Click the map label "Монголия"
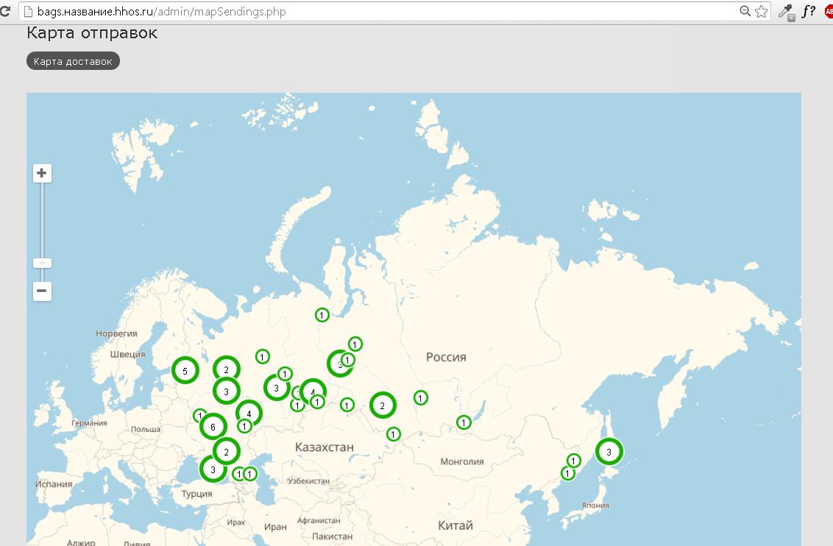This screenshot has height=546, width=833. 462,461
